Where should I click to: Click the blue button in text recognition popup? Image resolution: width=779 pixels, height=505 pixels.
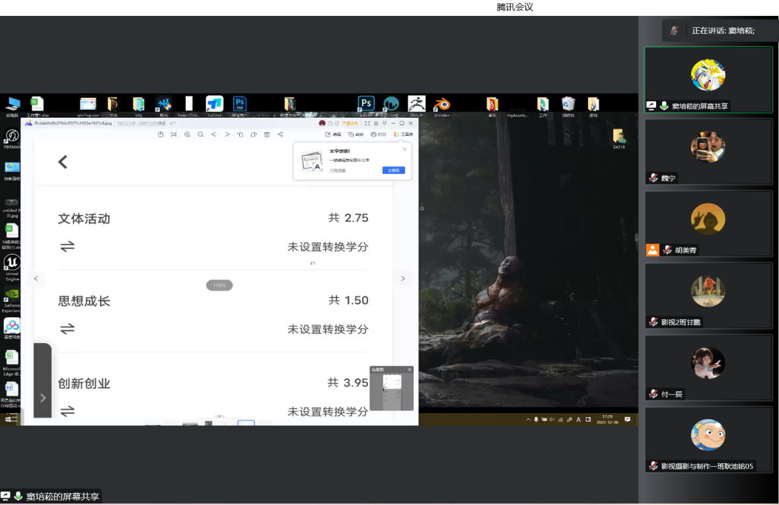393,171
